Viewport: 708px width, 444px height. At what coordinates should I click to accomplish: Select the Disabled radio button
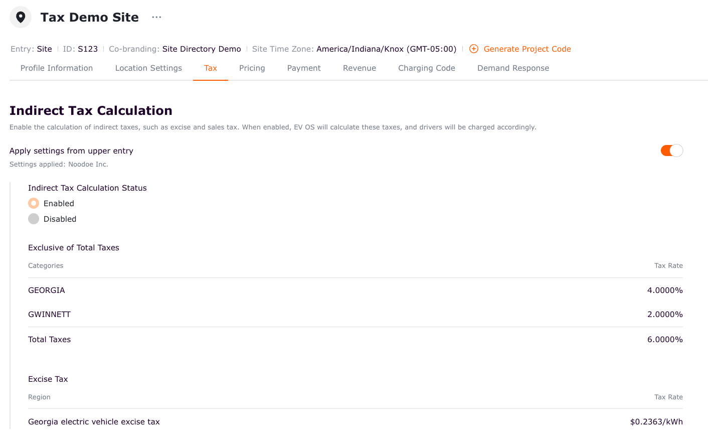coord(34,219)
